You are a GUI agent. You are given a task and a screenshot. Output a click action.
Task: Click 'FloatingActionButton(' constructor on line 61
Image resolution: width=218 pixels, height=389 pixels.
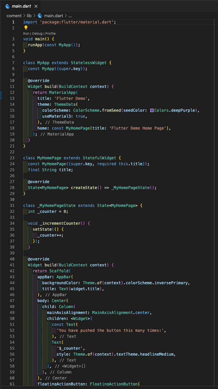[x=115, y=384]
